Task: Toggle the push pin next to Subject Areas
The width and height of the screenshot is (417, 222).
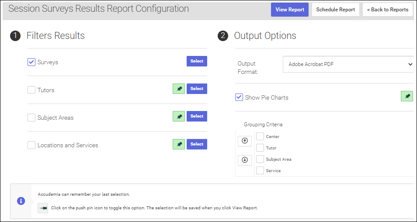Action: coord(179,116)
